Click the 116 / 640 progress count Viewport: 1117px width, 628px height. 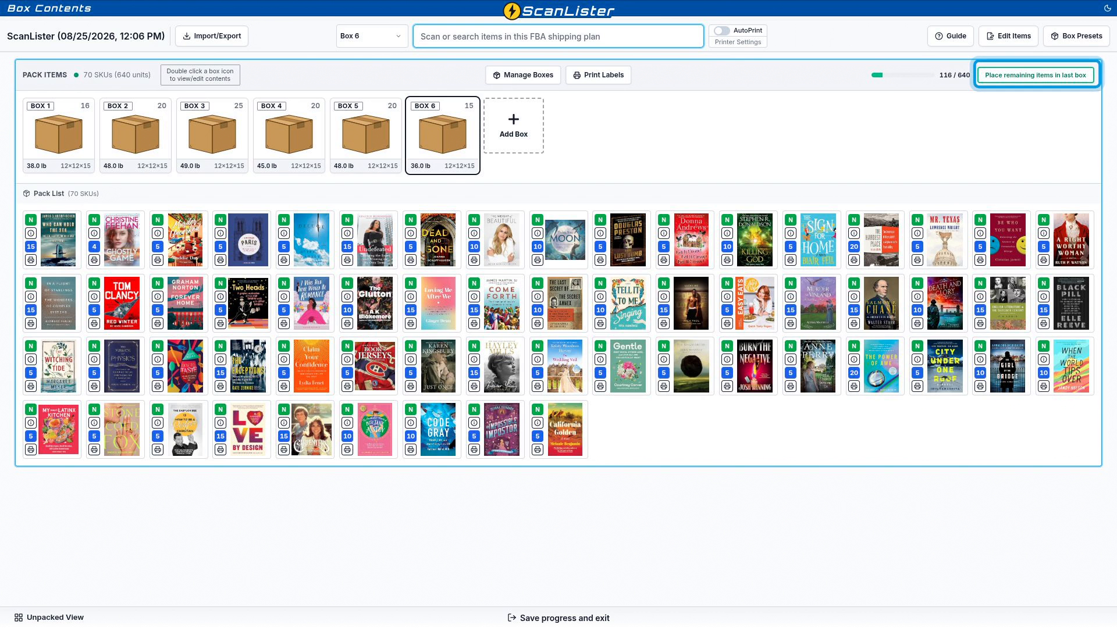pyautogui.click(x=954, y=75)
